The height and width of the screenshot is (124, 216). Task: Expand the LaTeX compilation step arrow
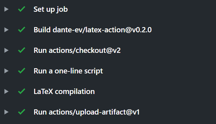click(x=6, y=92)
